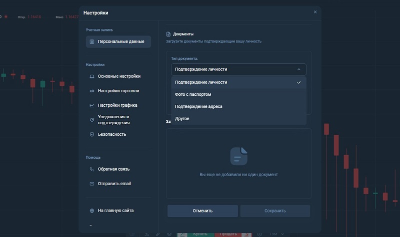Screen dimensions: 400x237
Task: Select Подтверждение личности option in list
Action: click(x=238, y=82)
